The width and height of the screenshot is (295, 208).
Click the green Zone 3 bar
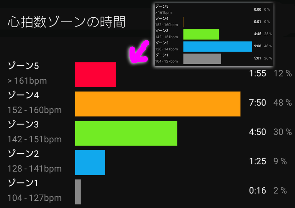coord(126,133)
